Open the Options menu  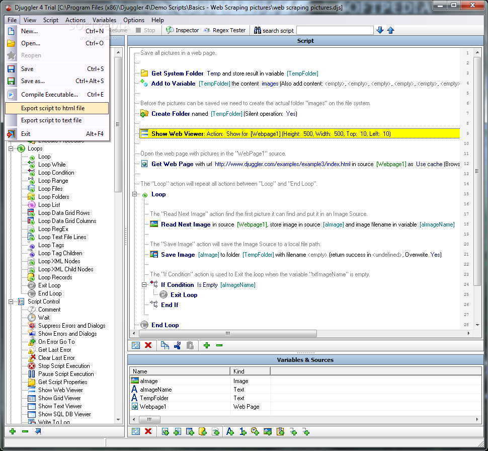click(134, 20)
